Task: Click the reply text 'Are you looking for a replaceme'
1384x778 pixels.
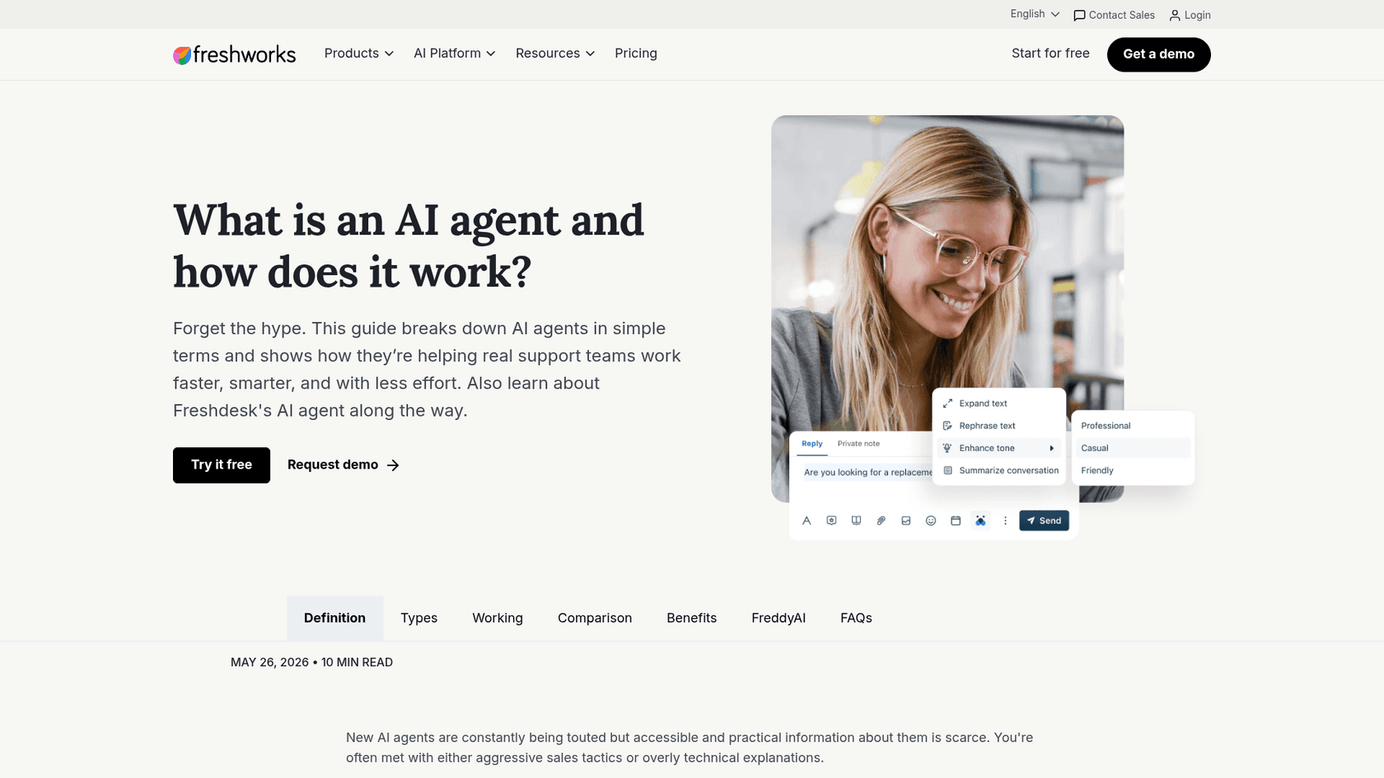Action: coord(867,473)
